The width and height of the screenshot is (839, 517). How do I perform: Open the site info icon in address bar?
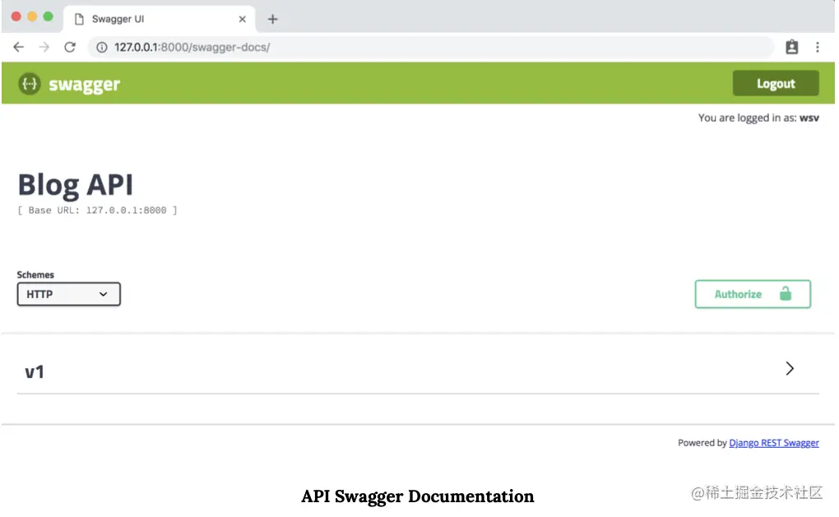point(101,47)
